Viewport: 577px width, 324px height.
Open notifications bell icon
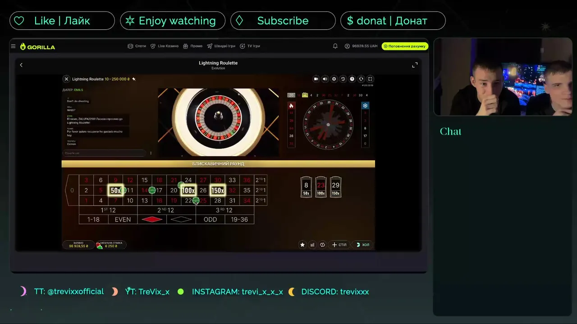point(335,46)
